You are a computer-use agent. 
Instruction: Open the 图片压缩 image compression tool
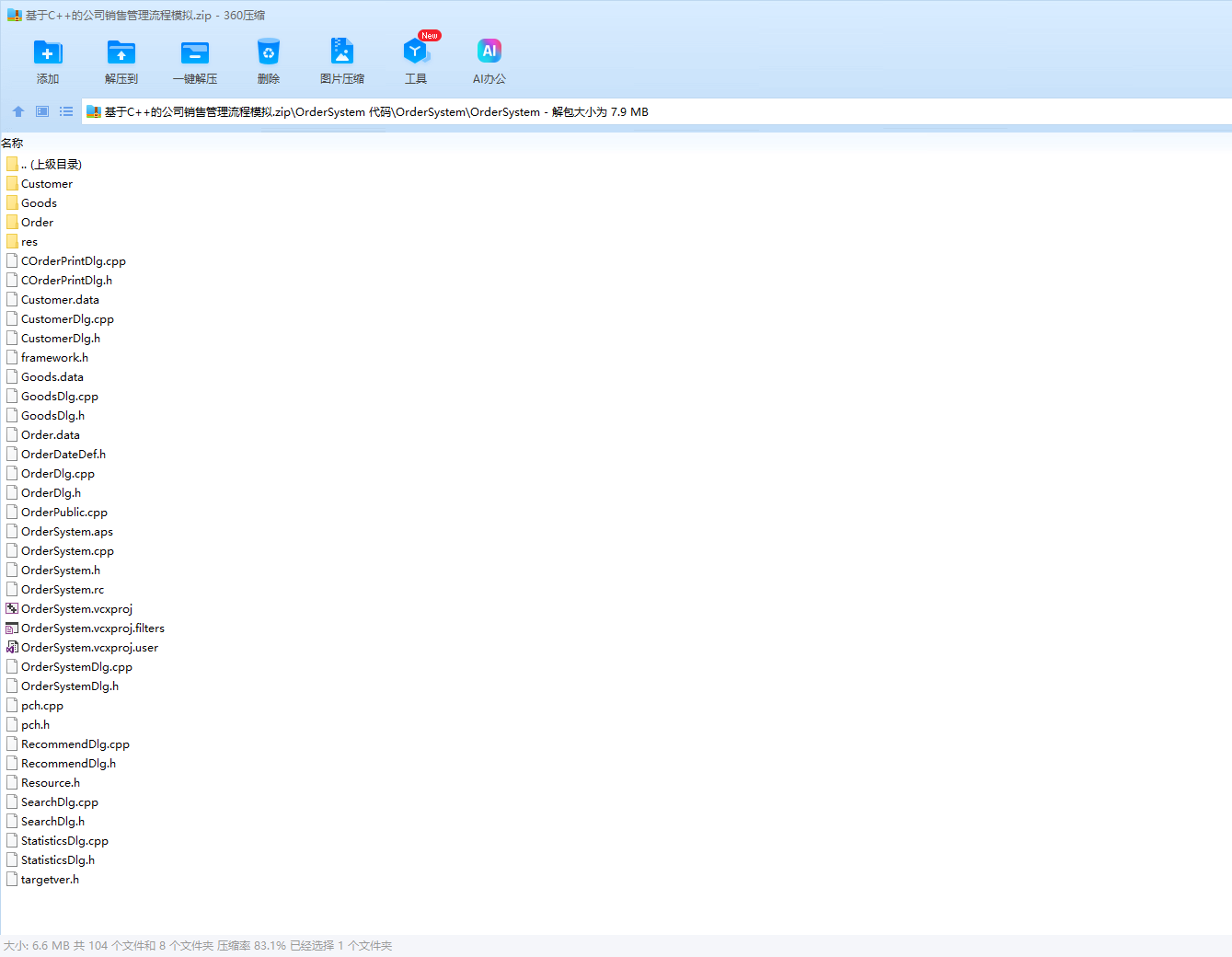(x=342, y=52)
